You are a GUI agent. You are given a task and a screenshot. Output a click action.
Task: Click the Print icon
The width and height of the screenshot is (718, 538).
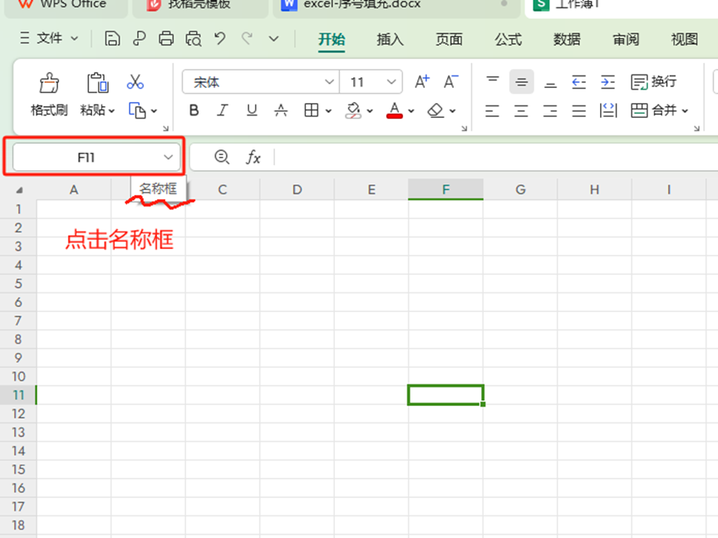click(x=166, y=38)
